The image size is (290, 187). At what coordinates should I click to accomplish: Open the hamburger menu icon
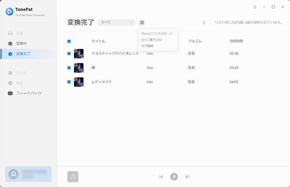[x=255, y=7]
